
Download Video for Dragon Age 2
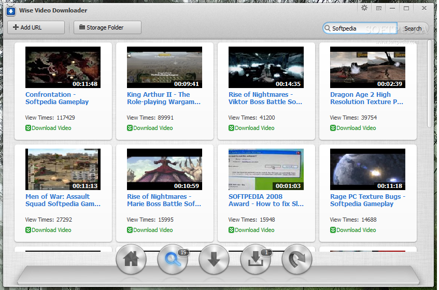tap(353, 128)
